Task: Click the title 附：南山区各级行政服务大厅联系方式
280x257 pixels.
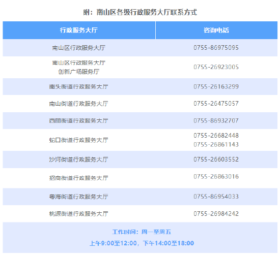Action: [x=140, y=12]
